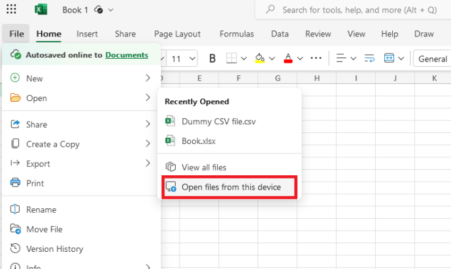Viewport: 451px width, 269px height.
Task: Open the Data tab
Action: pyautogui.click(x=279, y=34)
